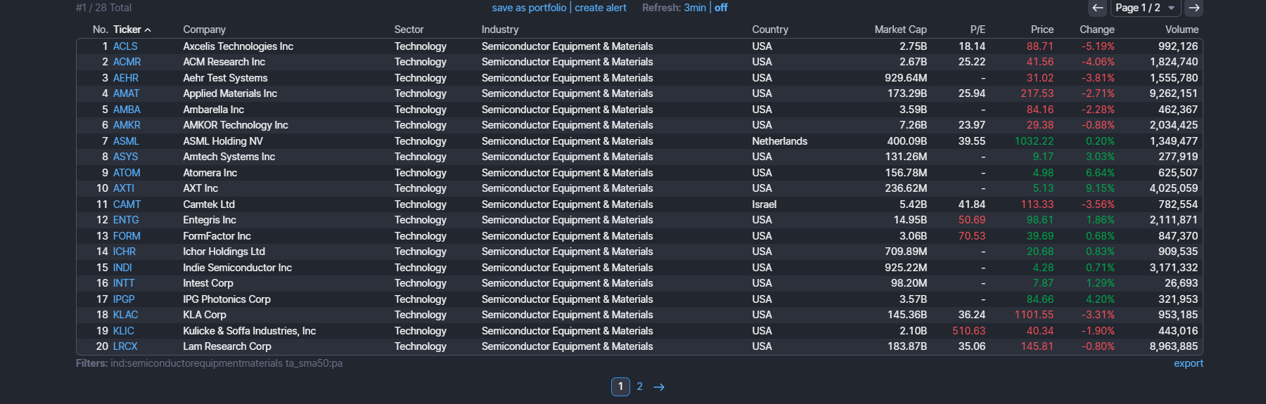Go to page 2 in pagination
The width and height of the screenshot is (1266, 404).
[640, 386]
